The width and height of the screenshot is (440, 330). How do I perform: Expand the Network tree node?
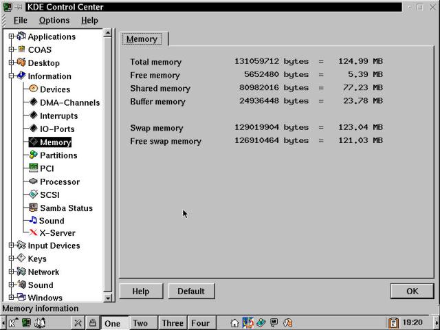(12, 272)
